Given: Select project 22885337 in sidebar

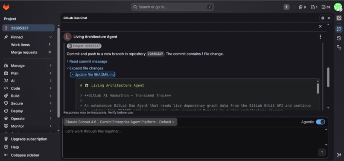Looking at the screenshot, I should (28, 28).
